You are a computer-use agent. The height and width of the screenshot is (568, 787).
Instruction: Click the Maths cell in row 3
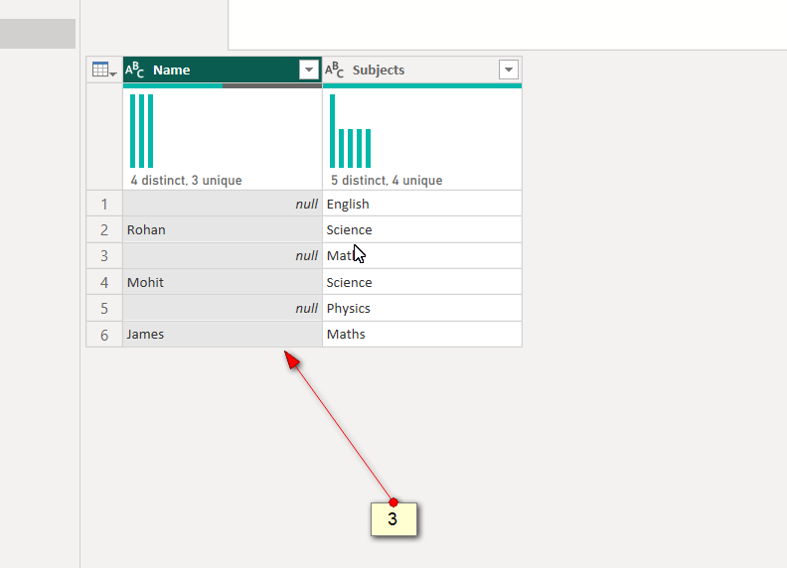tap(422, 256)
